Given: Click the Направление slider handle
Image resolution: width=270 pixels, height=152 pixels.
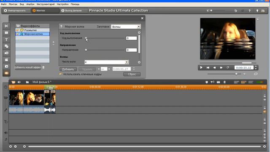Looking at the screenshot, I should [x=86, y=50].
